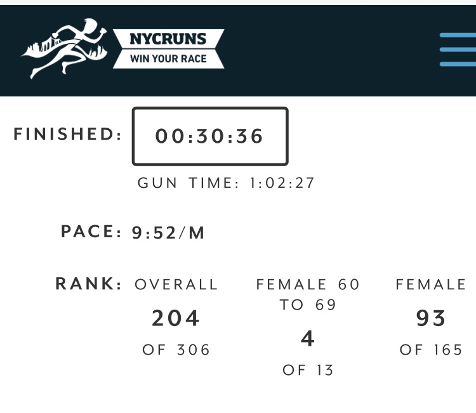
Task: Click the FINISHED label
Action: (x=68, y=134)
